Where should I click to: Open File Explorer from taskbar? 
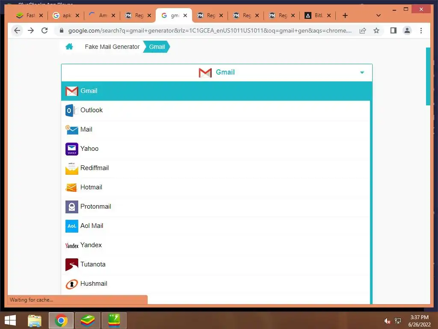tap(35, 320)
